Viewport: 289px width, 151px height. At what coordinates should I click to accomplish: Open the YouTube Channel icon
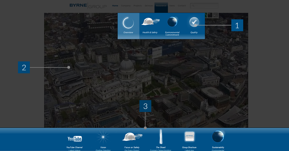pyautogui.click(x=75, y=138)
